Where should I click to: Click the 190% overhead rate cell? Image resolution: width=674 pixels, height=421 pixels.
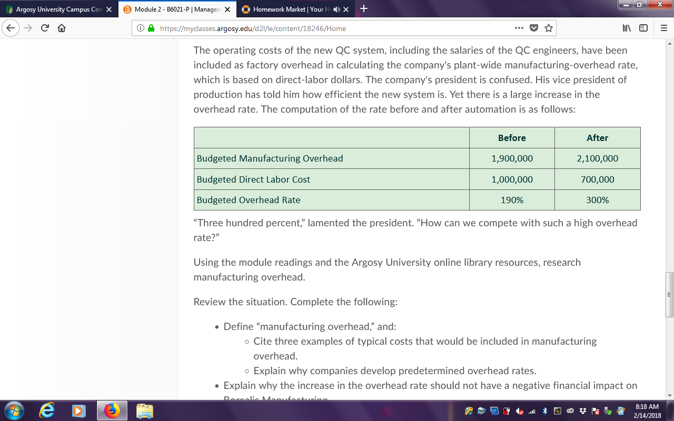click(x=512, y=200)
